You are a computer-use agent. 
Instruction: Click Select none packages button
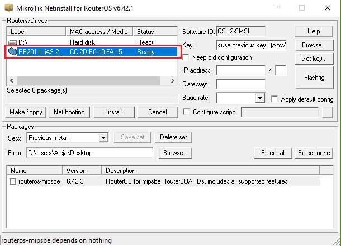point(314,153)
